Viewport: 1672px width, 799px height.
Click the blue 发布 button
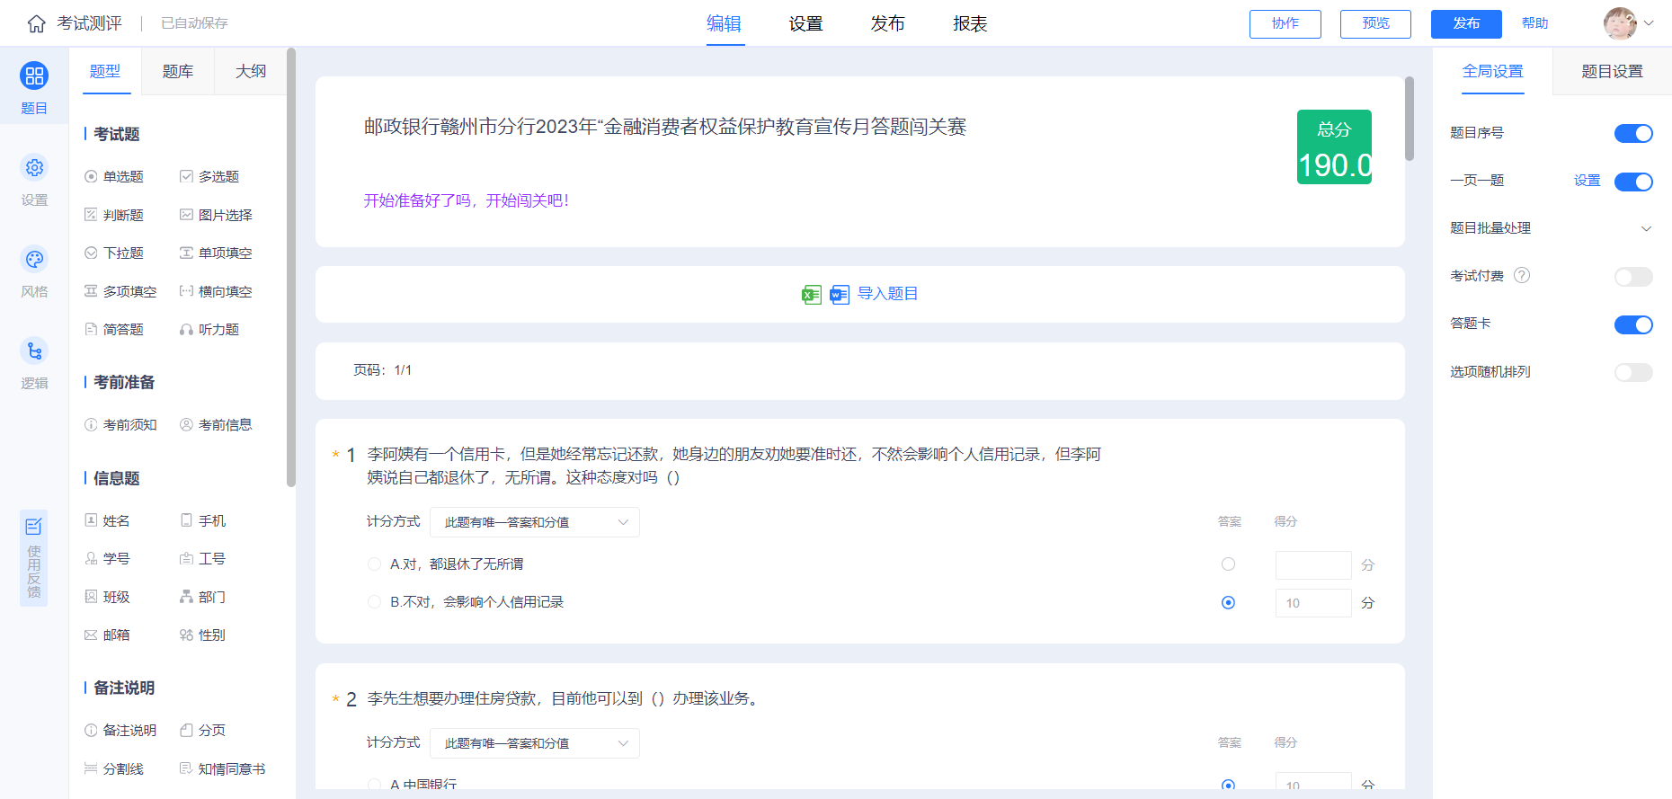[x=1466, y=23]
